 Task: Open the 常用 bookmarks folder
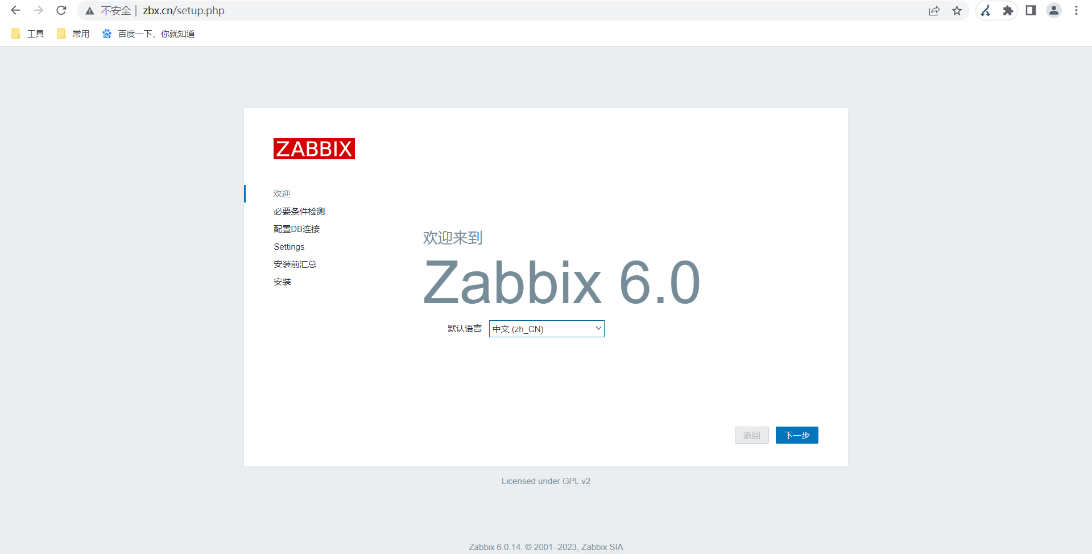[73, 34]
